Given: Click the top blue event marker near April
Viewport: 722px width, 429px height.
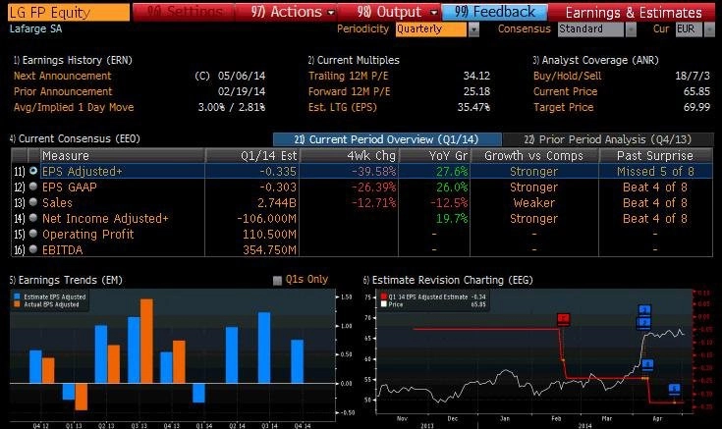Looking at the screenshot, I should click(644, 310).
